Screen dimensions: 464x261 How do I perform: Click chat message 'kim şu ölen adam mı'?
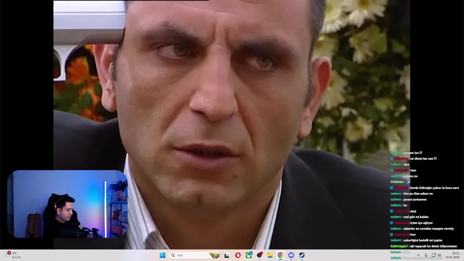[418, 194]
